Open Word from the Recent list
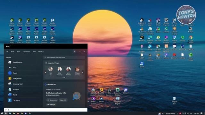 tap(24, 95)
